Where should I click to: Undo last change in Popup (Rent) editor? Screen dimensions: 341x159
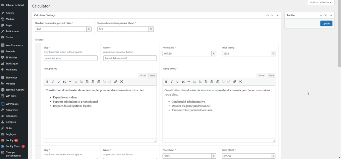coord(223,82)
